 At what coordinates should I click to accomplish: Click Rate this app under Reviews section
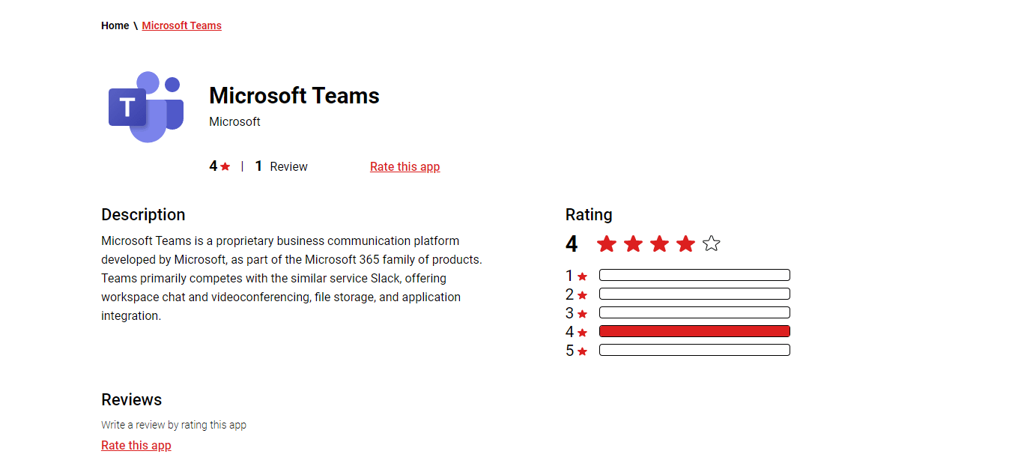pos(136,444)
